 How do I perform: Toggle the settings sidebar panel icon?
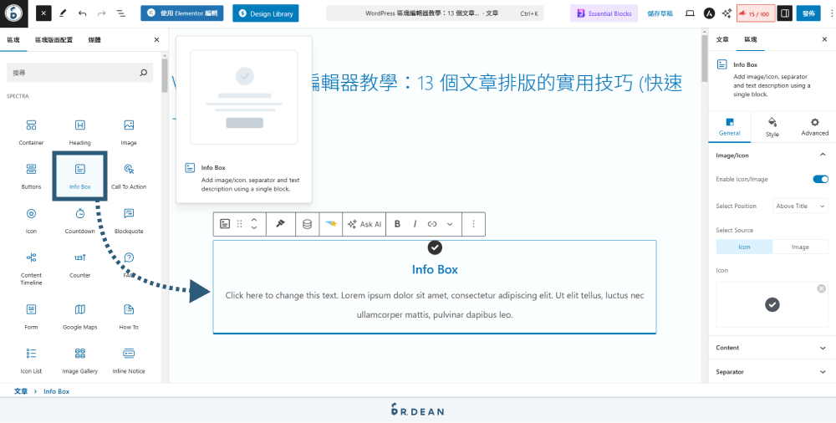[784, 13]
